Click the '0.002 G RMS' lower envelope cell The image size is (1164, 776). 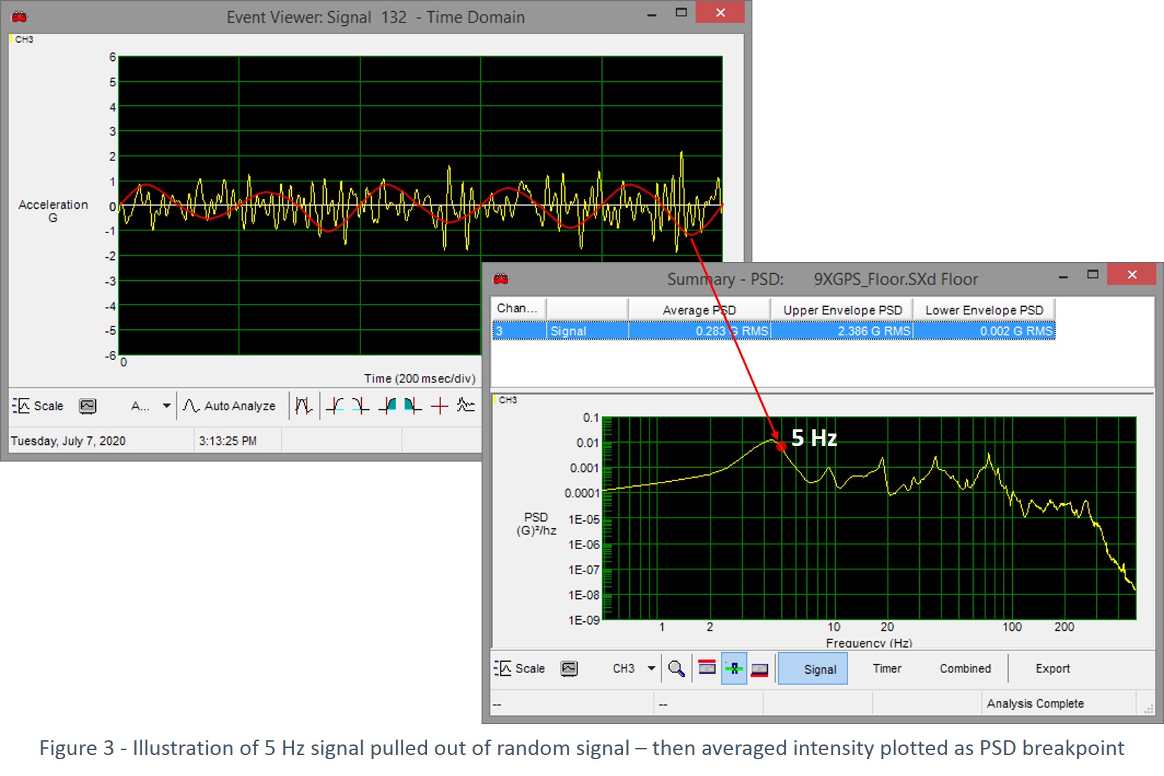[x=984, y=331]
